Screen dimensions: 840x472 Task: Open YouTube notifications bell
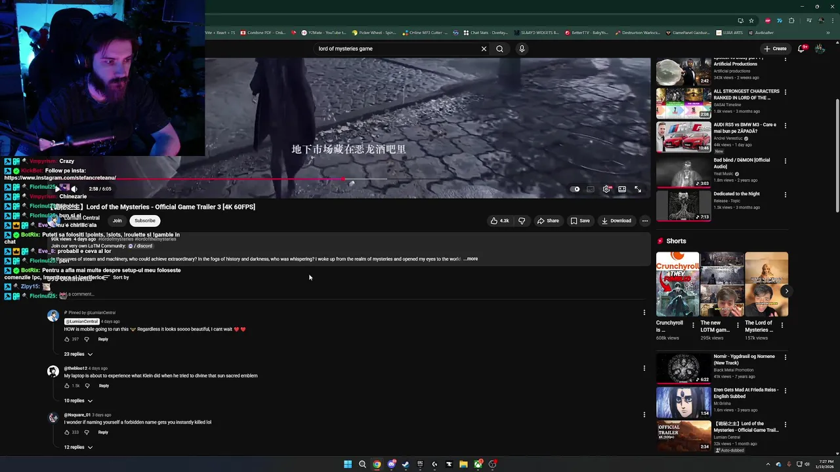click(x=801, y=49)
